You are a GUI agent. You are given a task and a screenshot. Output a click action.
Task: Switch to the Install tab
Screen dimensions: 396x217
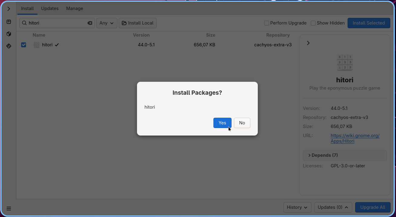click(28, 8)
